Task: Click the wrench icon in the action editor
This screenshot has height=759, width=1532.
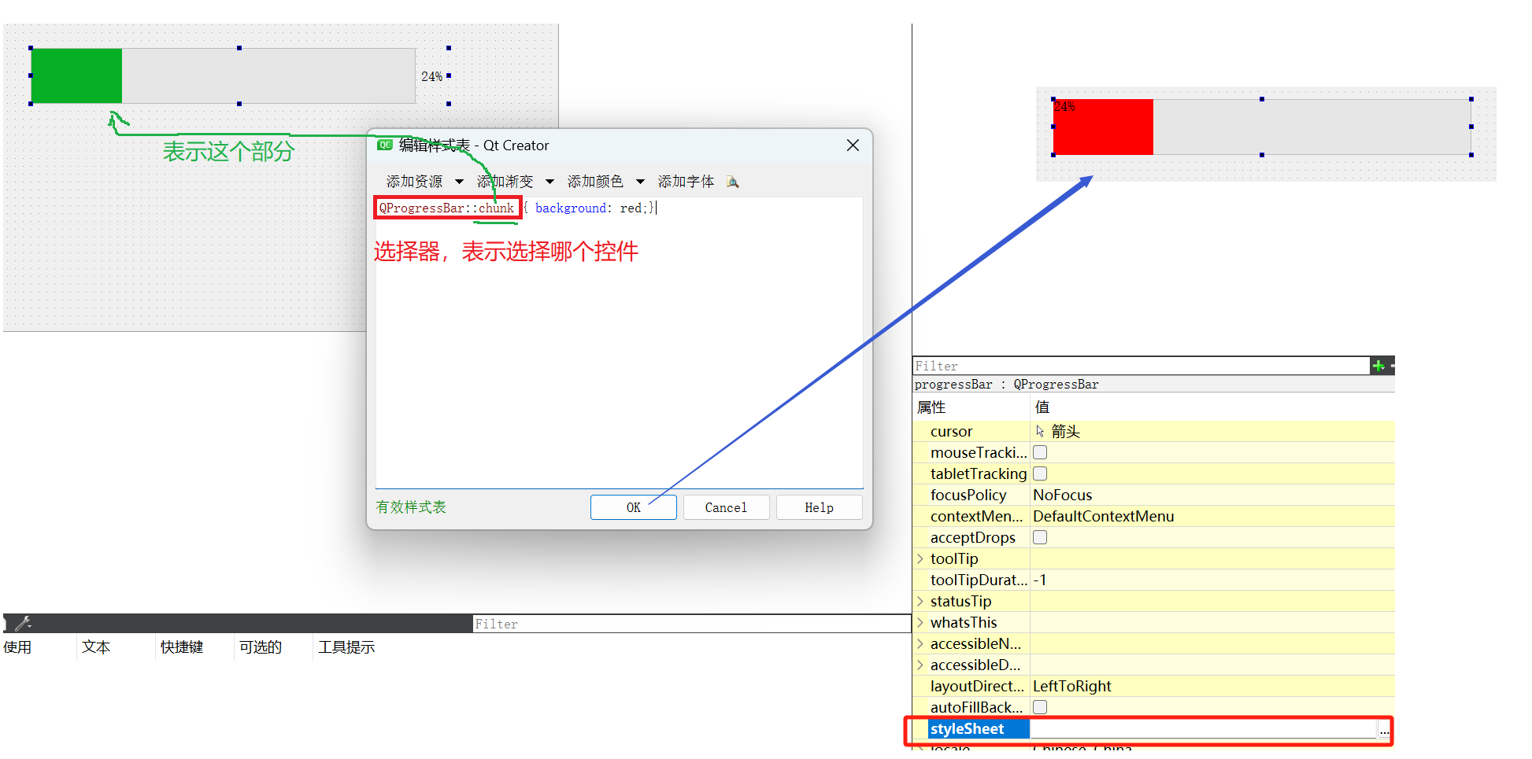Action: click(x=23, y=624)
